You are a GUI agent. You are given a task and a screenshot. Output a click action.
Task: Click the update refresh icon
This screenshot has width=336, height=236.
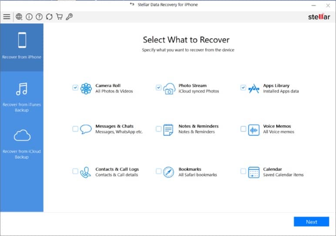(49, 17)
